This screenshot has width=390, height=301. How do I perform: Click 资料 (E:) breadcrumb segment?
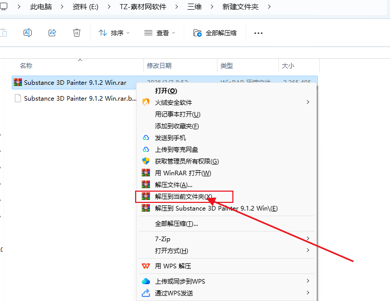pos(85,7)
